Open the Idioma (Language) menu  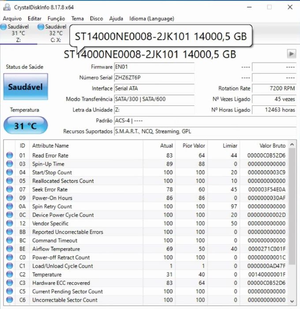(x=152, y=19)
